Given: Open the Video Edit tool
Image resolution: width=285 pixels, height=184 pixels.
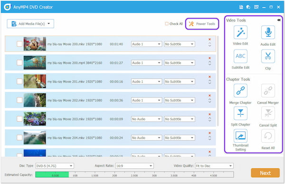Looking at the screenshot, I should coord(240,32).
